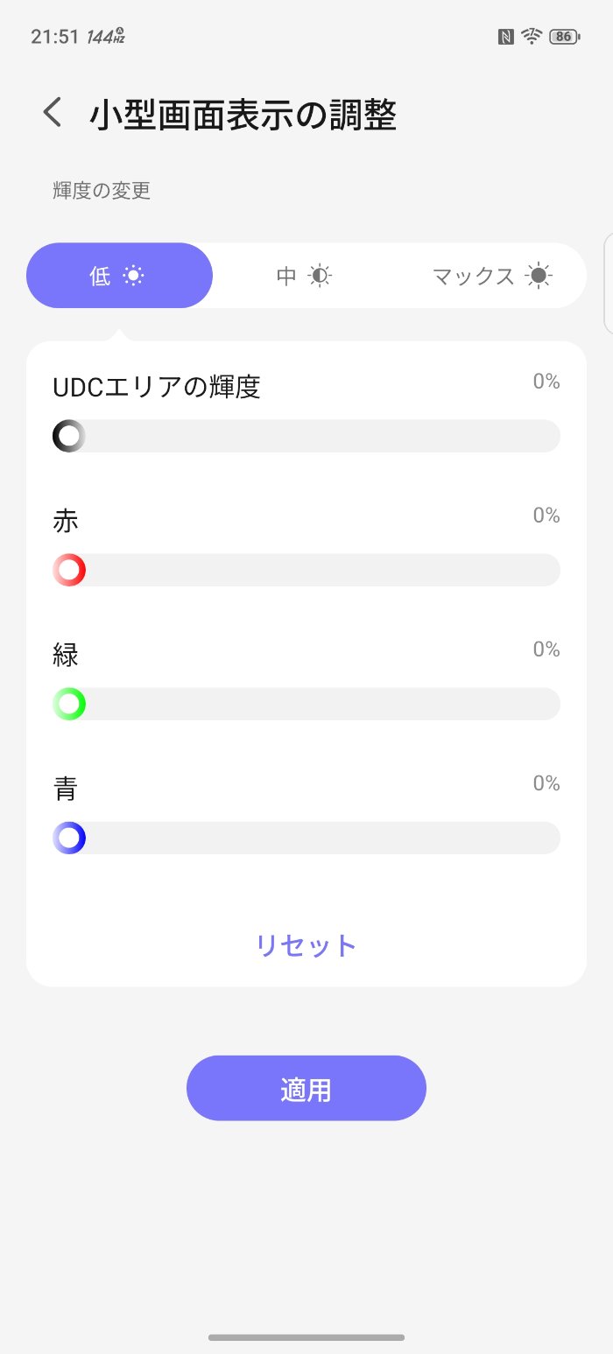Tap the battery level indicator
Screen dimensions: 613x1354
(x=563, y=37)
